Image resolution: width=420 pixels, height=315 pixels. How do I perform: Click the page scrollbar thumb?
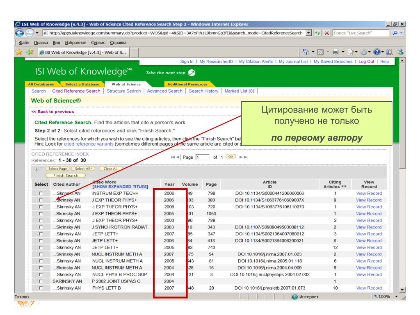coord(402,116)
